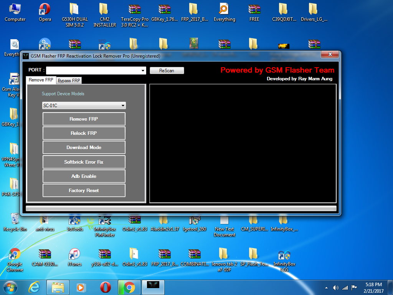Screen dimensions: 393x295
Task: Click the GSM Flasher taskbar icon
Action: pos(153,287)
